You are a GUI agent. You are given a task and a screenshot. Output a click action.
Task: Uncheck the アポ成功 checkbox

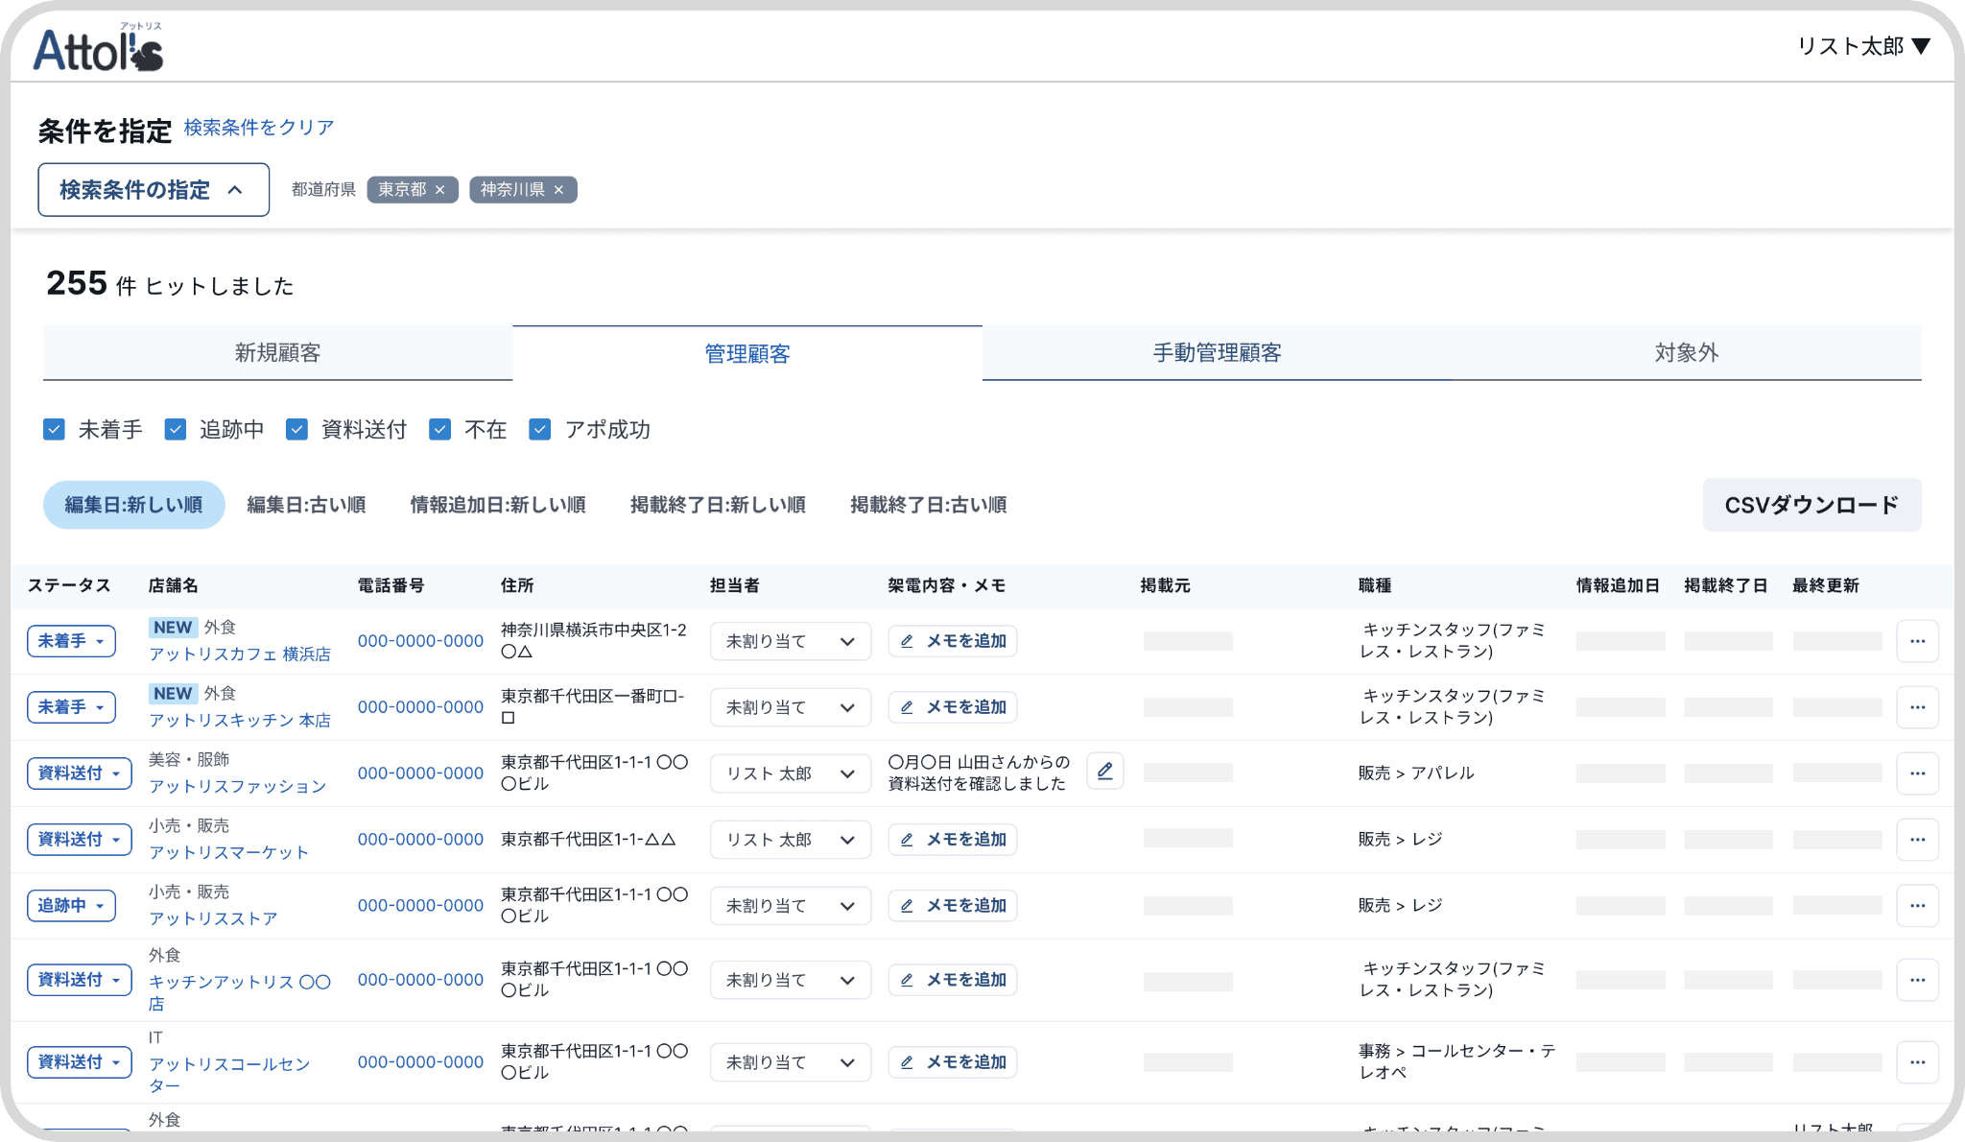[540, 430]
